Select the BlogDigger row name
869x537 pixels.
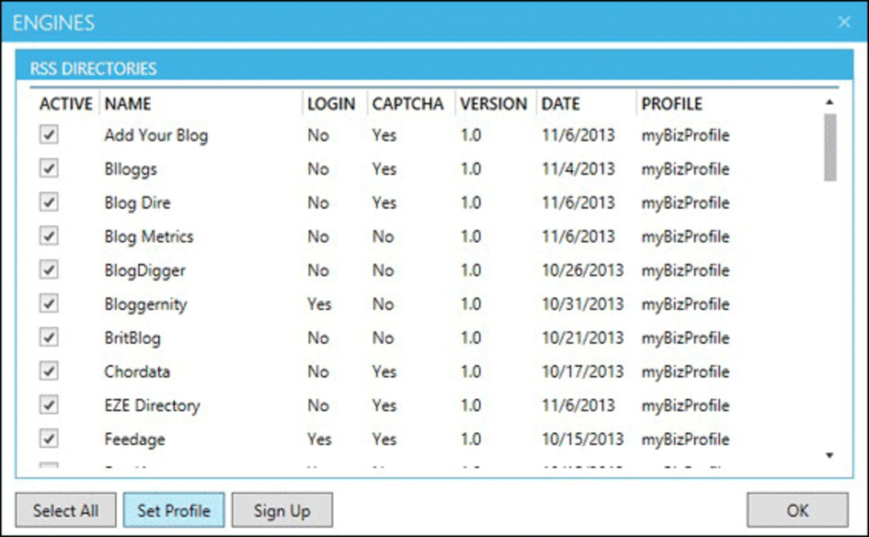[x=145, y=271]
